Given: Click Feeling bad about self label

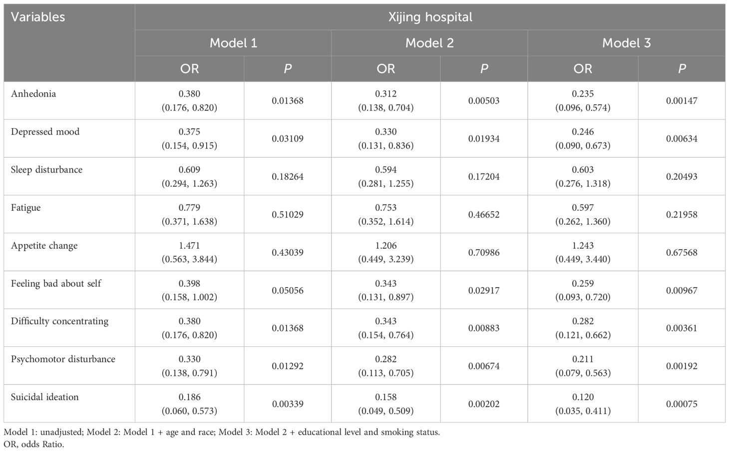Looking at the screenshot, I should tap(56, 283).
